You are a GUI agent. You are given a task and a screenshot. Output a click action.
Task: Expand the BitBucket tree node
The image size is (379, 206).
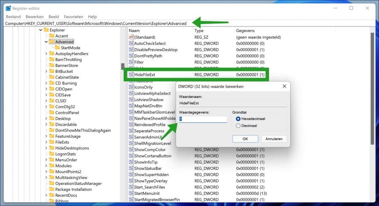tap(46, 71)
